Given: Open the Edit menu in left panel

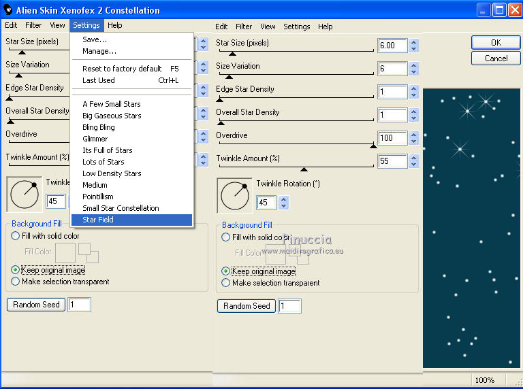Looking at the screenshot, I should [11, 25].
